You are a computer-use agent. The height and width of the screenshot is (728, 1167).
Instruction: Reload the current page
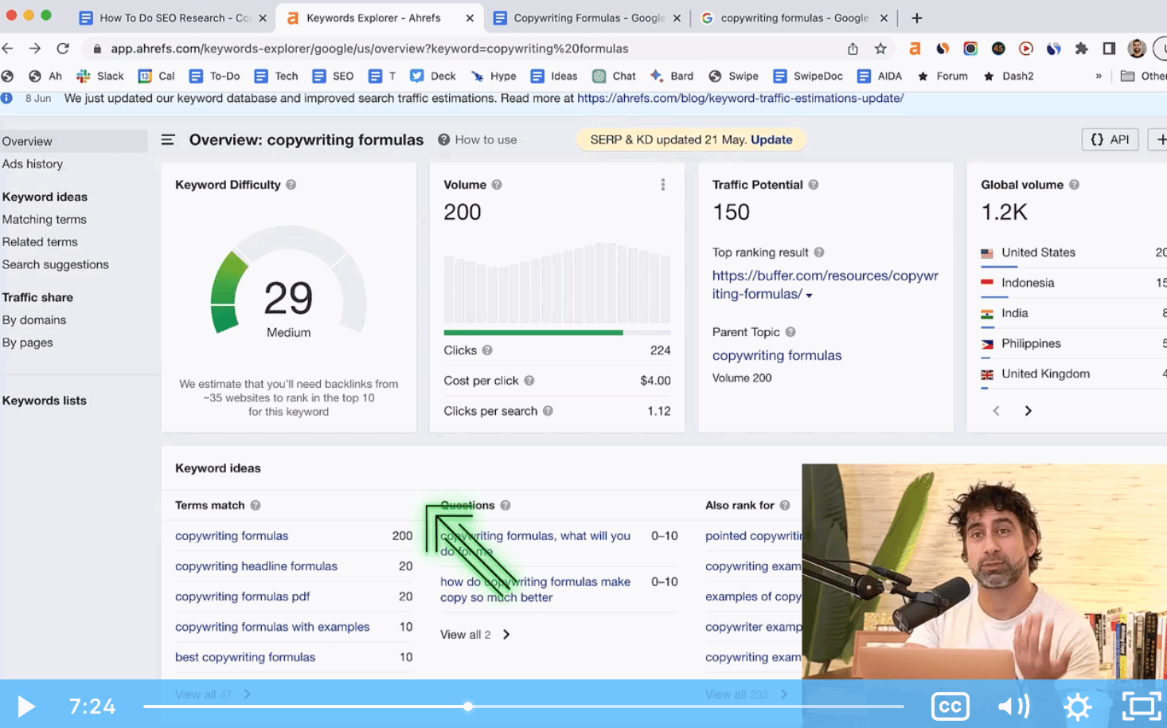click(x=63, y=49)
